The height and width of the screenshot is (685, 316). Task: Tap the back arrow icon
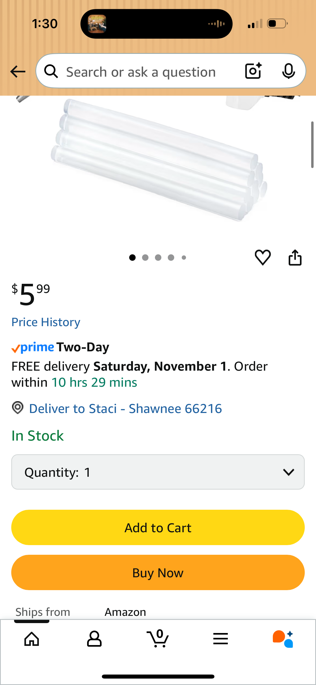pos(18,72)
